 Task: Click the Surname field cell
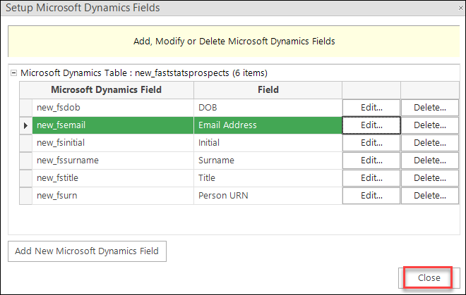268,161
